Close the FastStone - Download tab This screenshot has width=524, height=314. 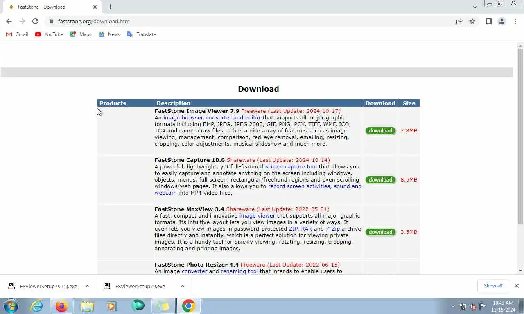pyautogui.click(x=95, y=7)
